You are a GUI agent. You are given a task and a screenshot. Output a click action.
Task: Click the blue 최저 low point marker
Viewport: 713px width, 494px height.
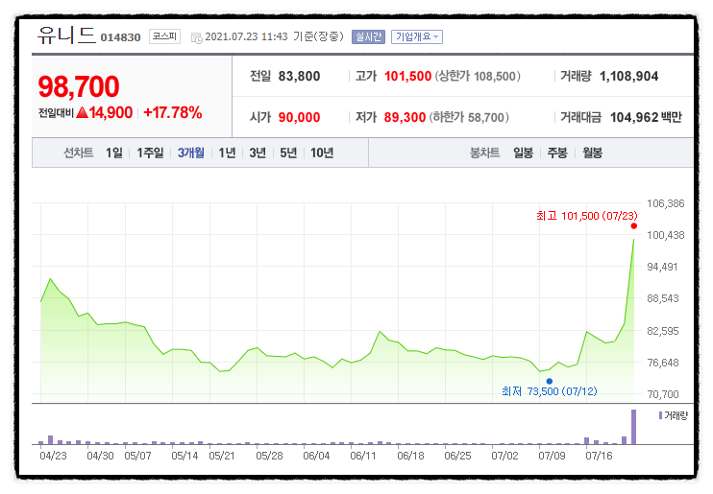[x=550, y=381]
